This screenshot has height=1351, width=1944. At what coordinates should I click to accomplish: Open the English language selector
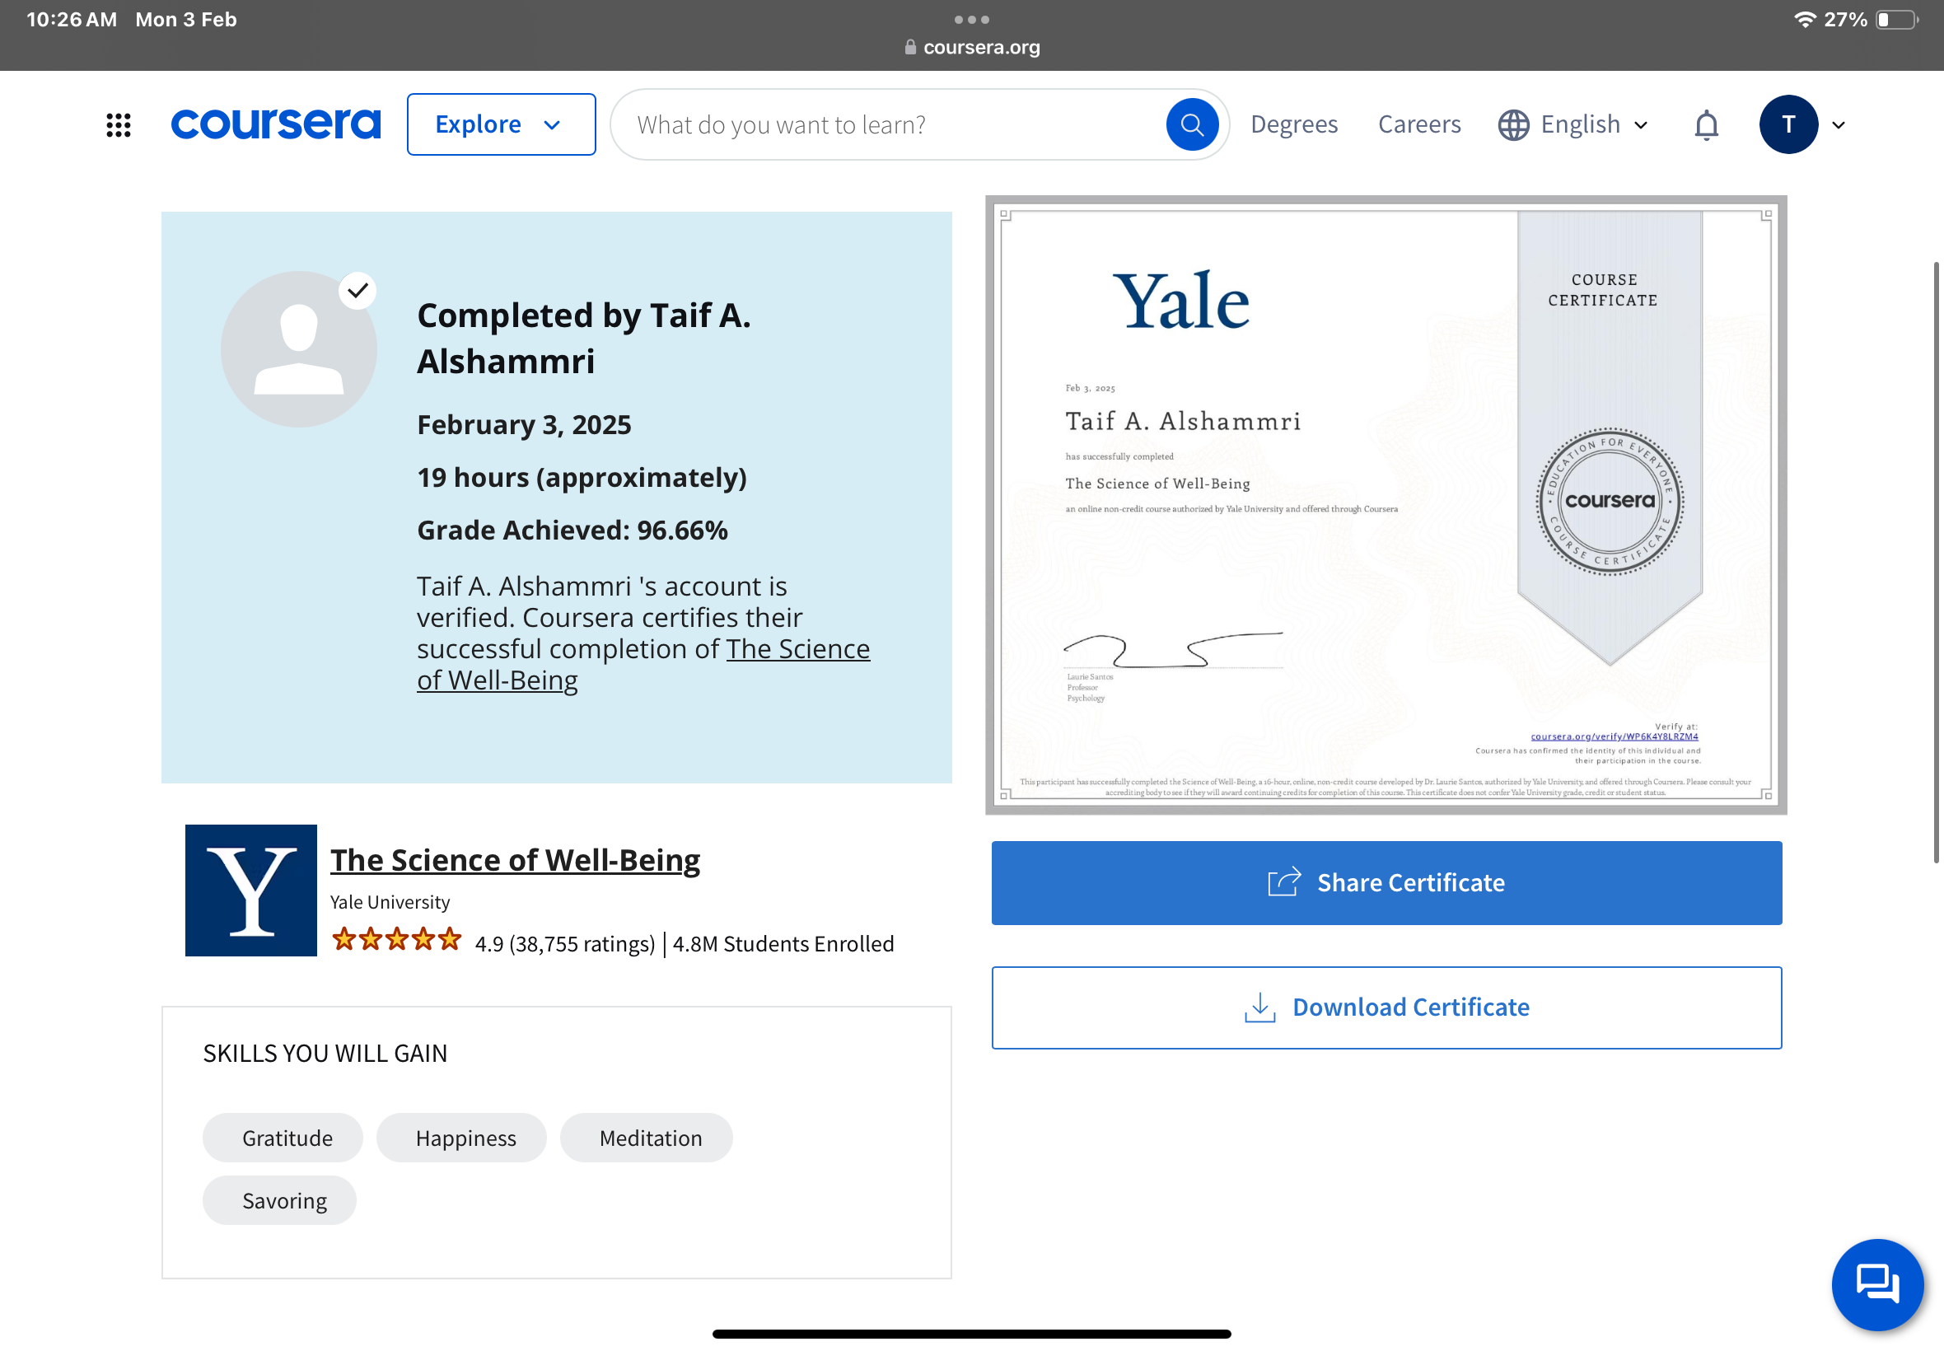click(x=1573, y=124)
